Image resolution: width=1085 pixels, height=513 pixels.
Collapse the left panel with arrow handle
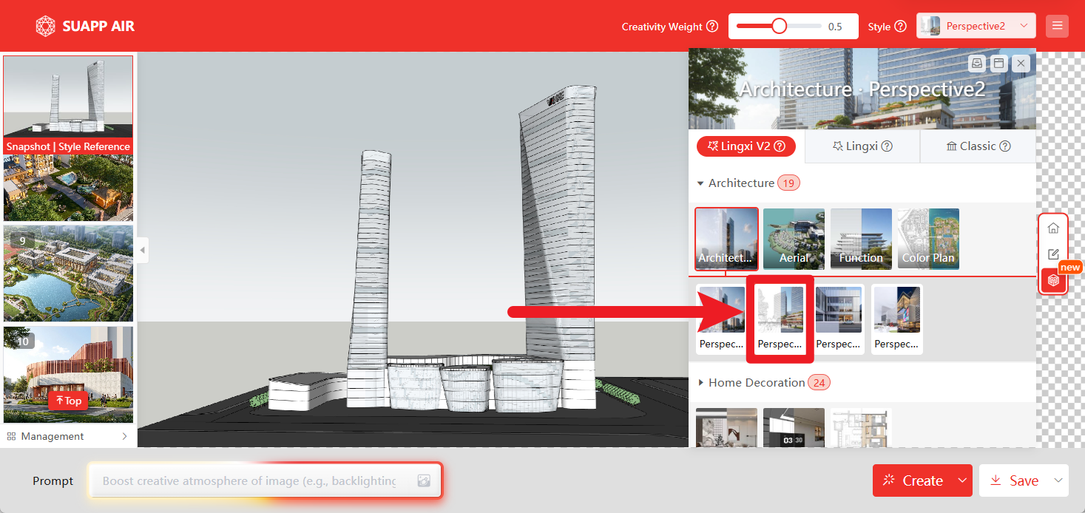[143, 250]
